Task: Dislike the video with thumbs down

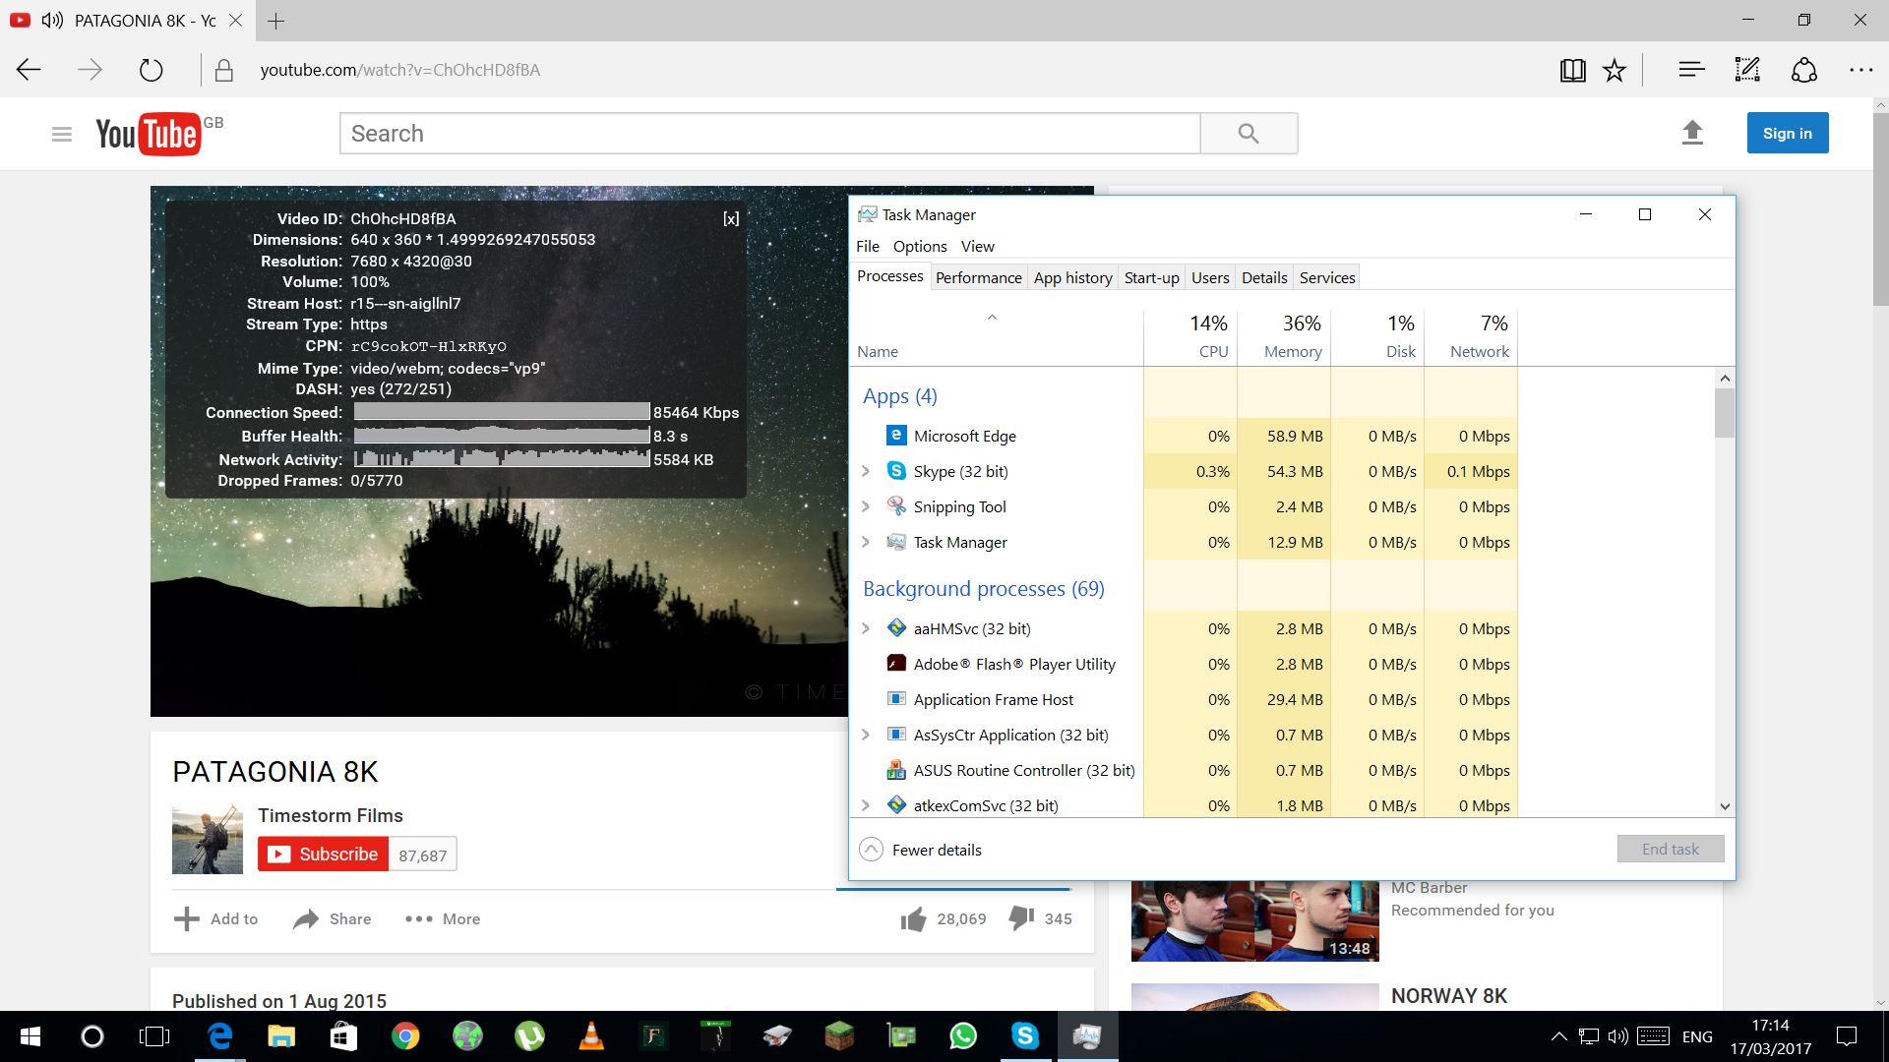Action: (1021, 918)
